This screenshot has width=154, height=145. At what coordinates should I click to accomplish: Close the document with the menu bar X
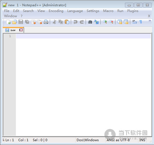click(x=149, y=16)
